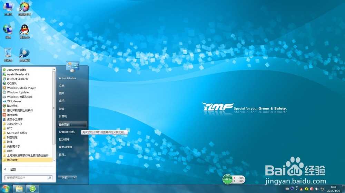Open 文档 from the Start menu
Image resolution: width=345 pixels, height=193 pixels.
72,86
